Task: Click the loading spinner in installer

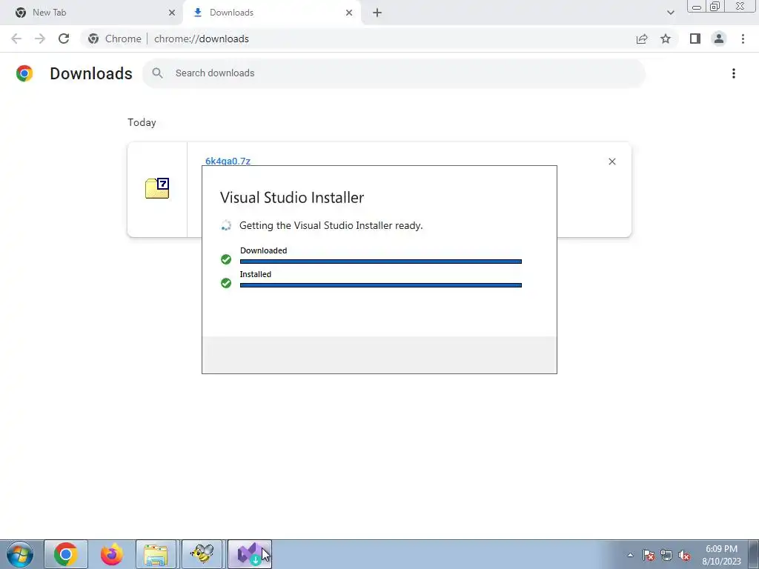Action: [x=225, y=225]
